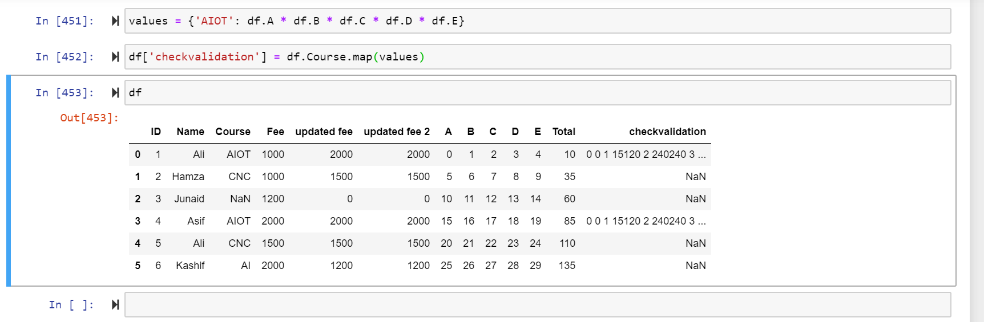Click the Out[453] output prompt
Viewport: 984px width, 322px height.
[89, 118]
